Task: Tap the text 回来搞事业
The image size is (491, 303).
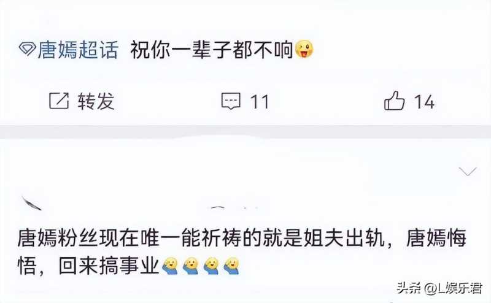Action: point(109,267)
